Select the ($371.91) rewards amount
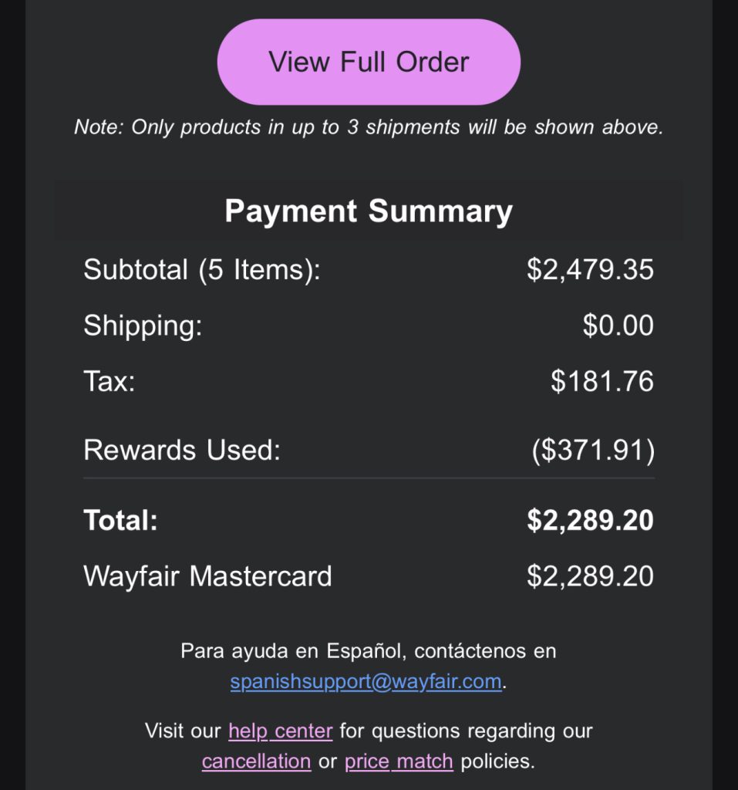 click(x=593, y=450)
